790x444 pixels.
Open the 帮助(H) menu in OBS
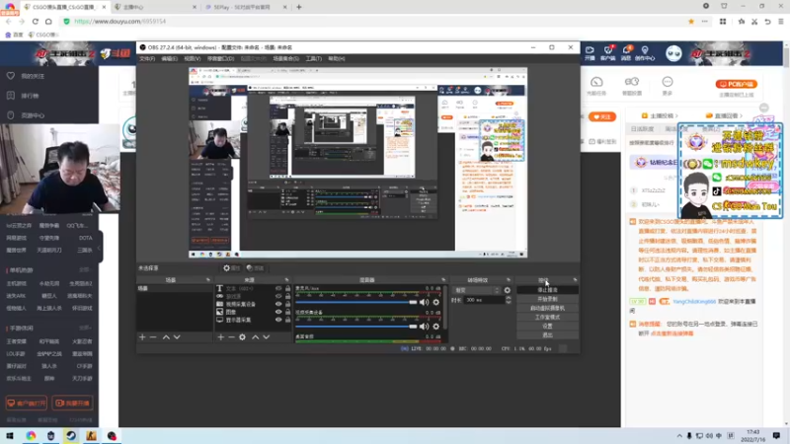coord(337,59)
